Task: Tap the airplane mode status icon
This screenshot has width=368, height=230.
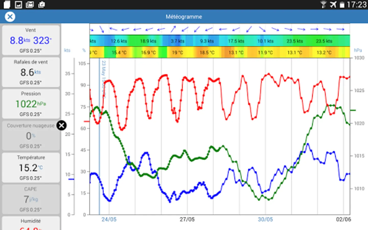Action: 333,5
